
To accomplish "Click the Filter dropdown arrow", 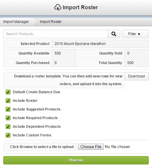I will [139, 34].
